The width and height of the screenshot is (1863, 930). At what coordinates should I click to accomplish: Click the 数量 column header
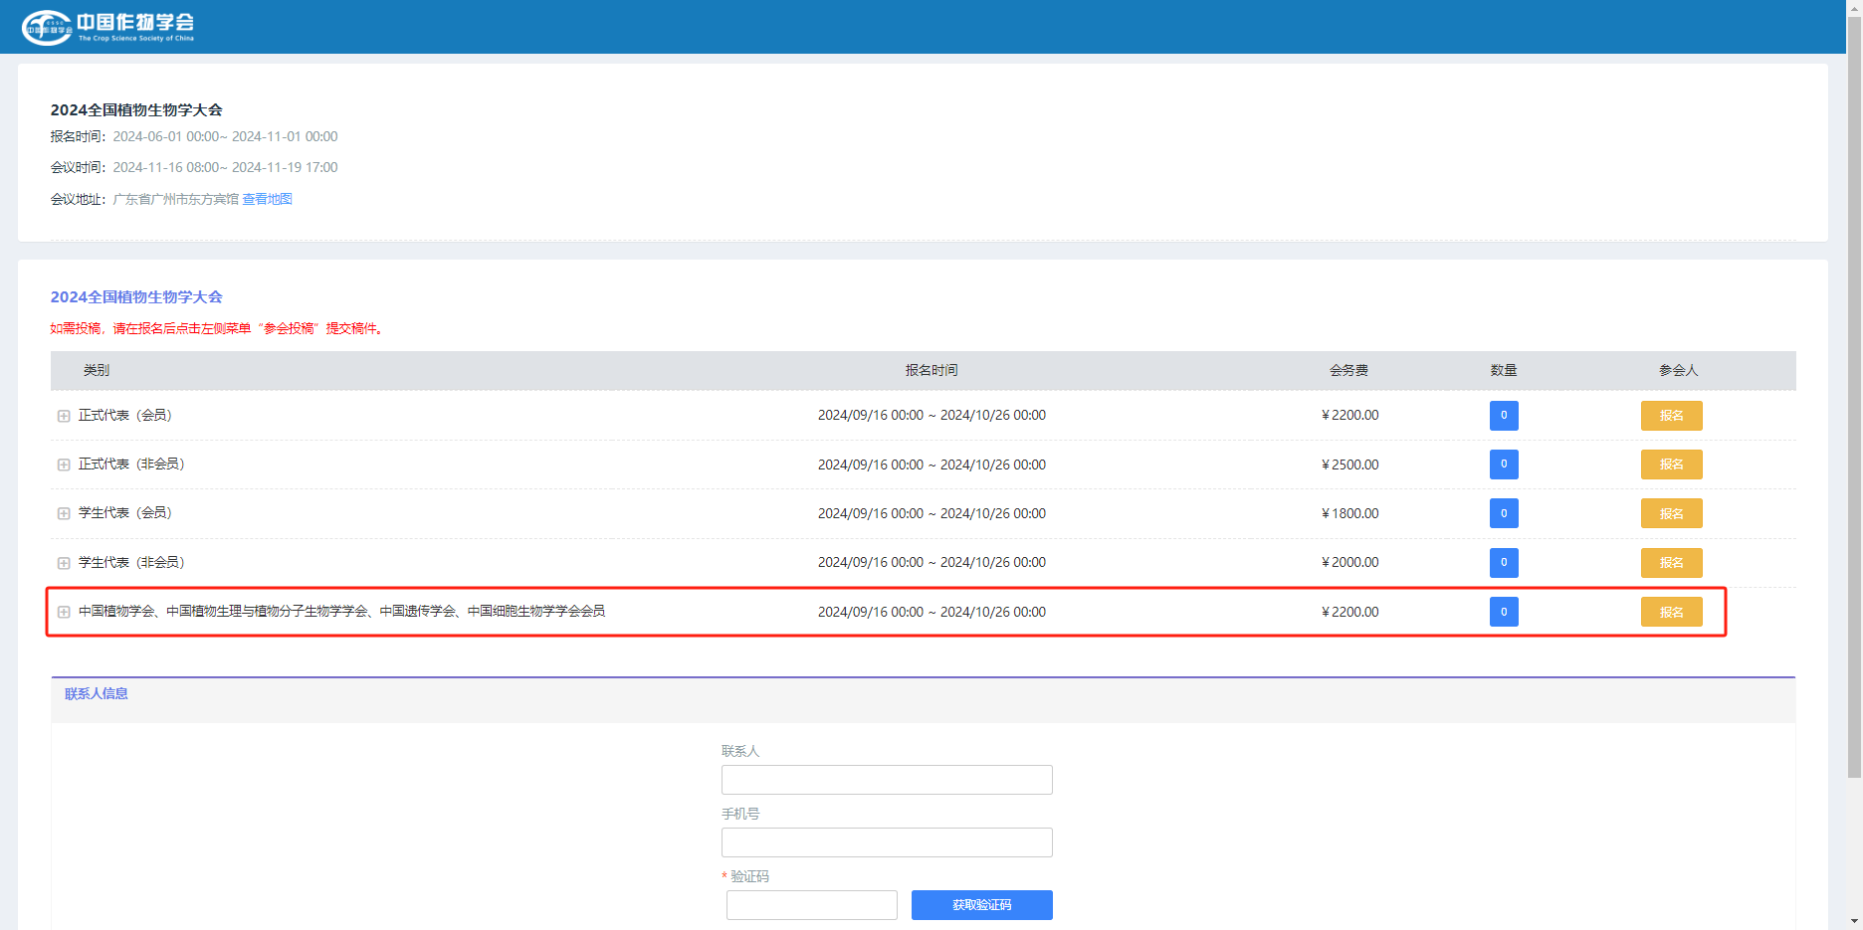point(1504,370)
